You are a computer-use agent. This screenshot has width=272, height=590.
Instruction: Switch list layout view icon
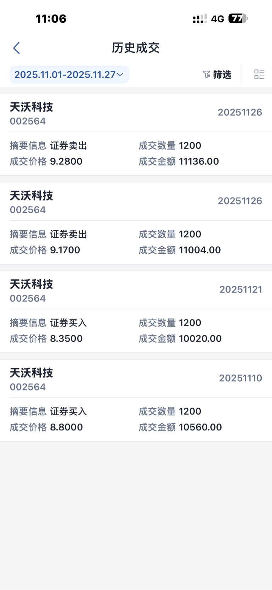[x=259, y=74]
